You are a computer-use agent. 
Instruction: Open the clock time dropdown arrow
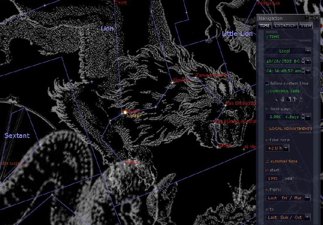(x=308, y=71)
